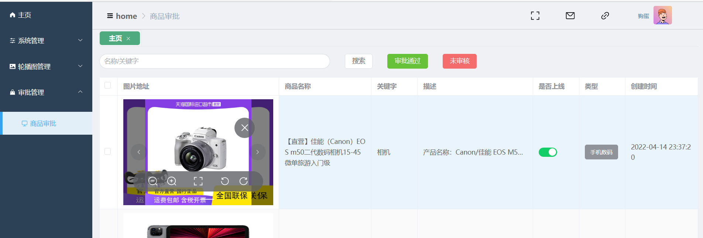Screen dimensions: 703x238
Task: Check the select-all header checkbox
Action: click(x=108, y=85)
